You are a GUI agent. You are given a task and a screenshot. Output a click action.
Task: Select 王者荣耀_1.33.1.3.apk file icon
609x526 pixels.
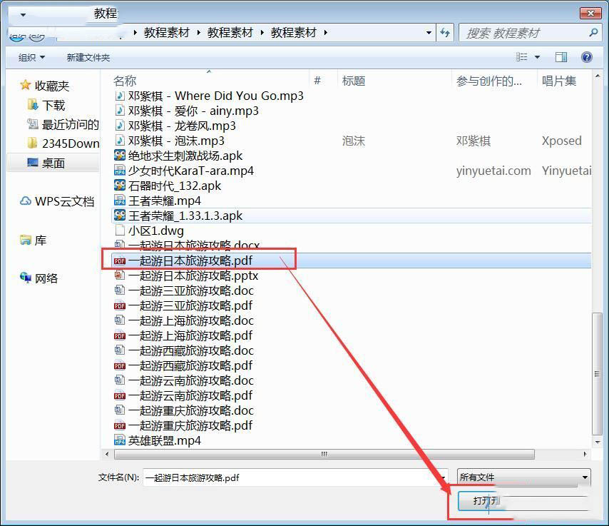[x=120, y=216]
